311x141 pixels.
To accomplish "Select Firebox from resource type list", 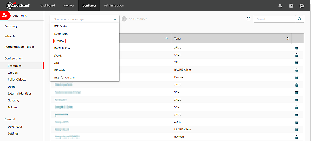I will [60, 41].
